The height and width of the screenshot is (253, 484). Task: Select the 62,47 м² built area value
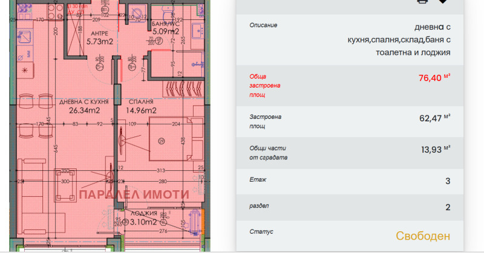coord(434,118)
